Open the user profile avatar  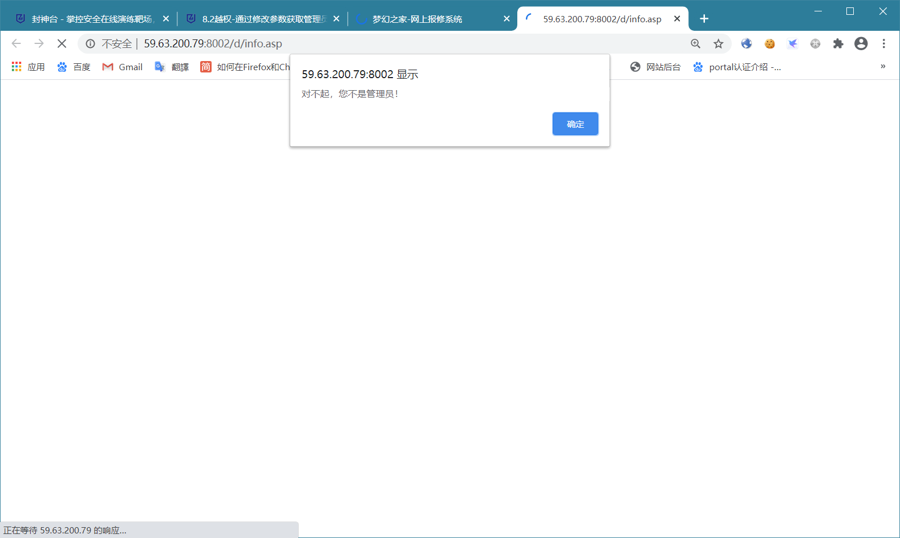click(861, 44)
